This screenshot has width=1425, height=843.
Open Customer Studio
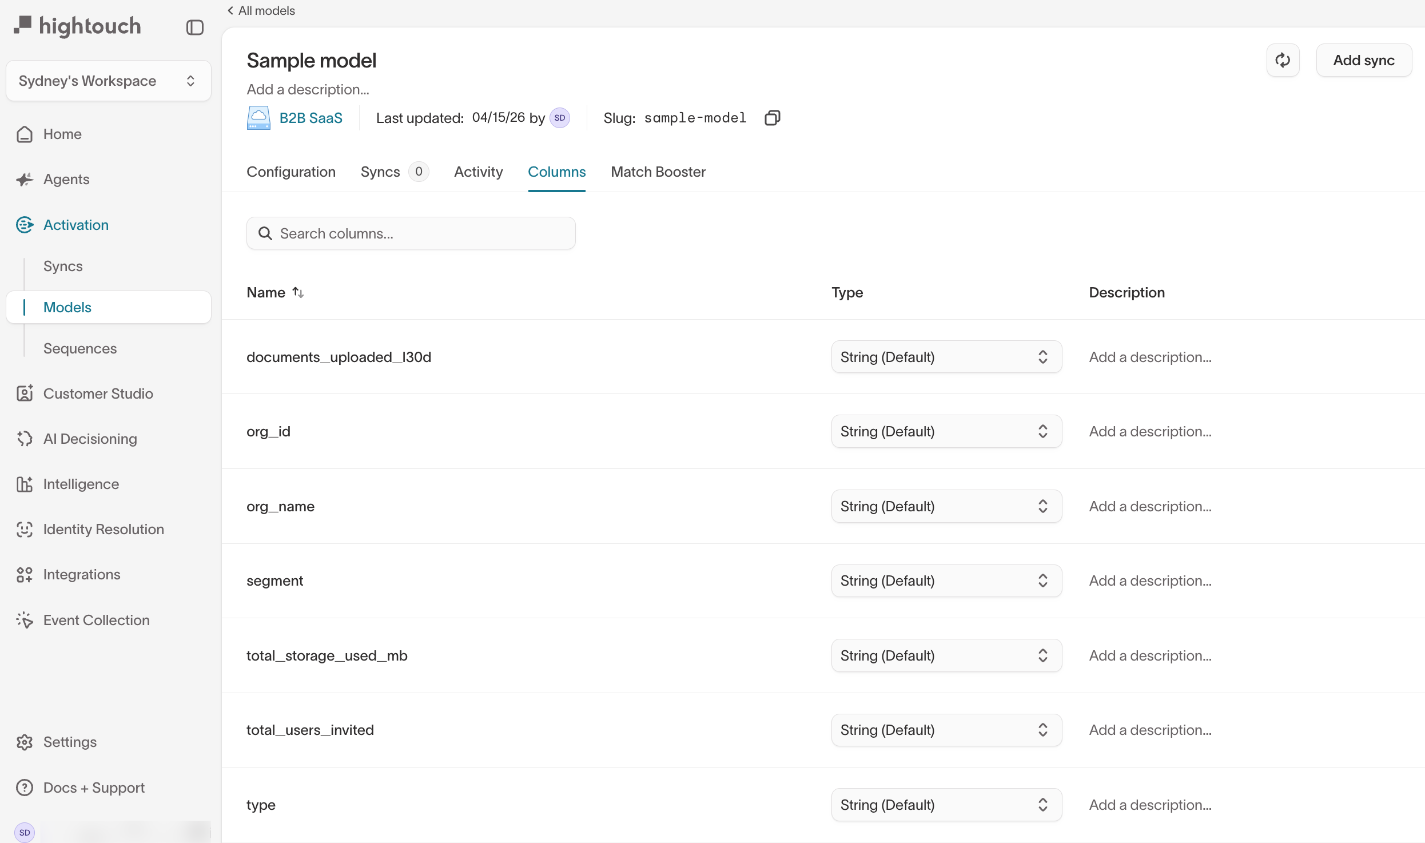(98, 393)
